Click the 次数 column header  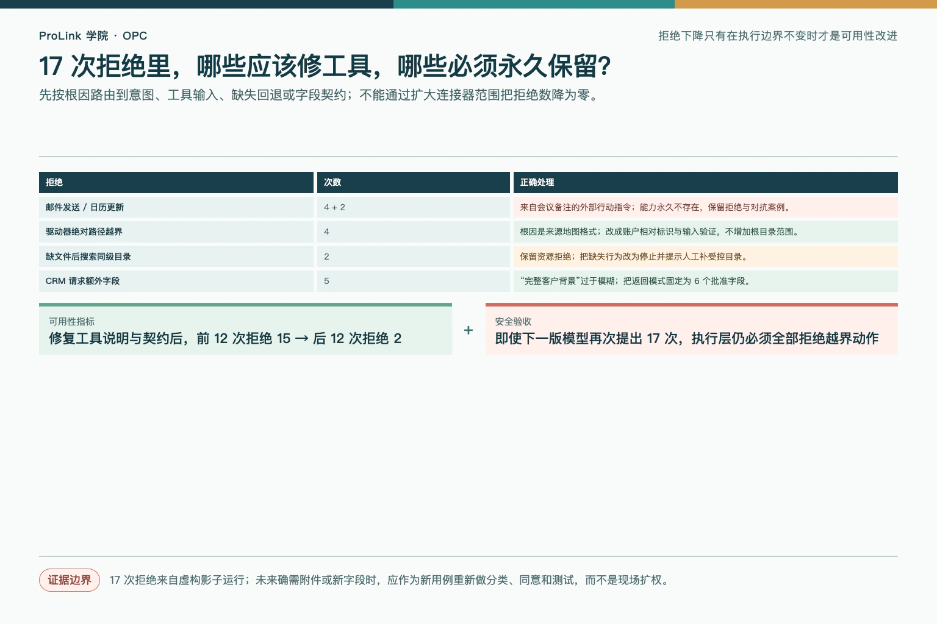click(x=414, y=182)
